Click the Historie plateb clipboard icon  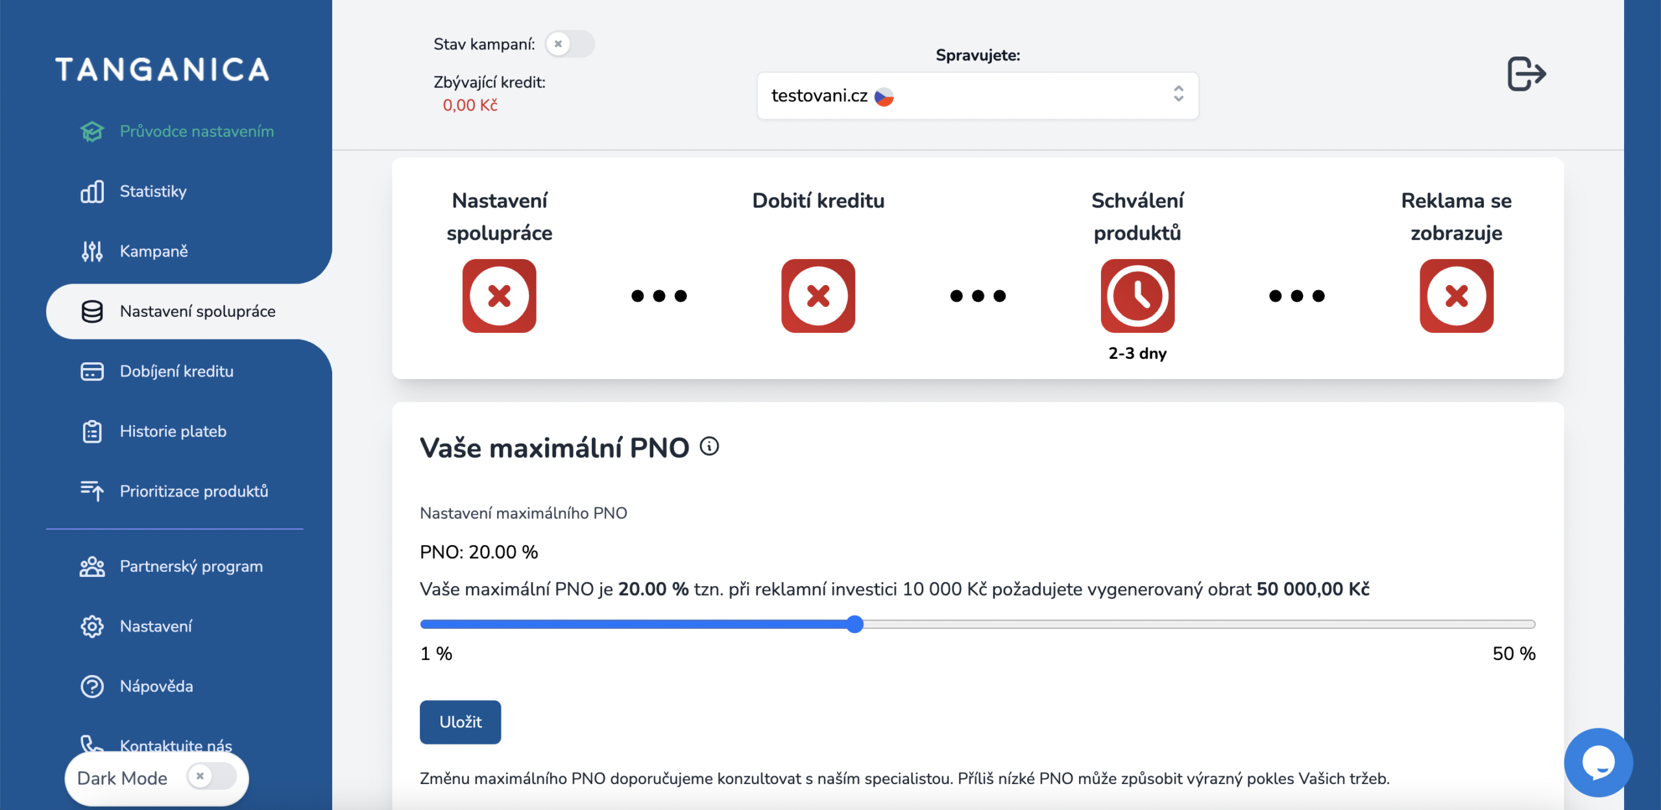[x=91, y=432]
